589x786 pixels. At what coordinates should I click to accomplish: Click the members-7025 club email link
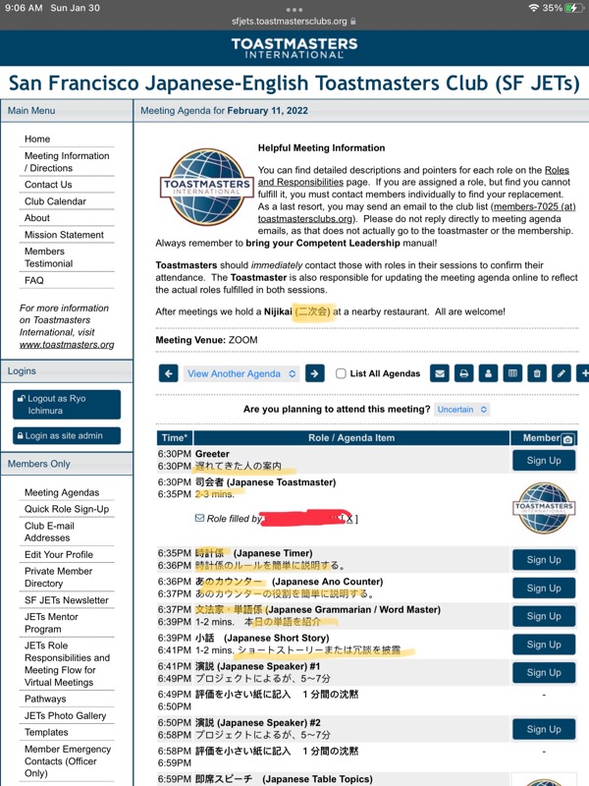tap(534, 206)
